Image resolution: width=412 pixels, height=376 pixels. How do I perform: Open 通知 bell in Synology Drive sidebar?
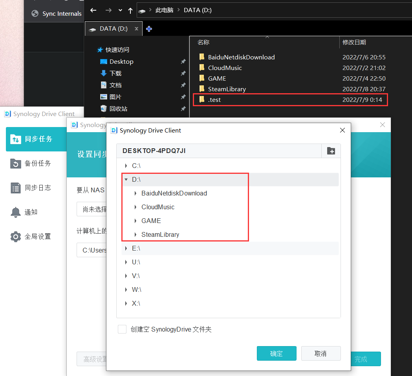tap(24, 212)
